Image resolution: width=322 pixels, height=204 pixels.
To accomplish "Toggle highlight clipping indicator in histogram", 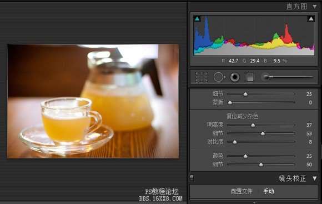I will [x=311, y=19].
